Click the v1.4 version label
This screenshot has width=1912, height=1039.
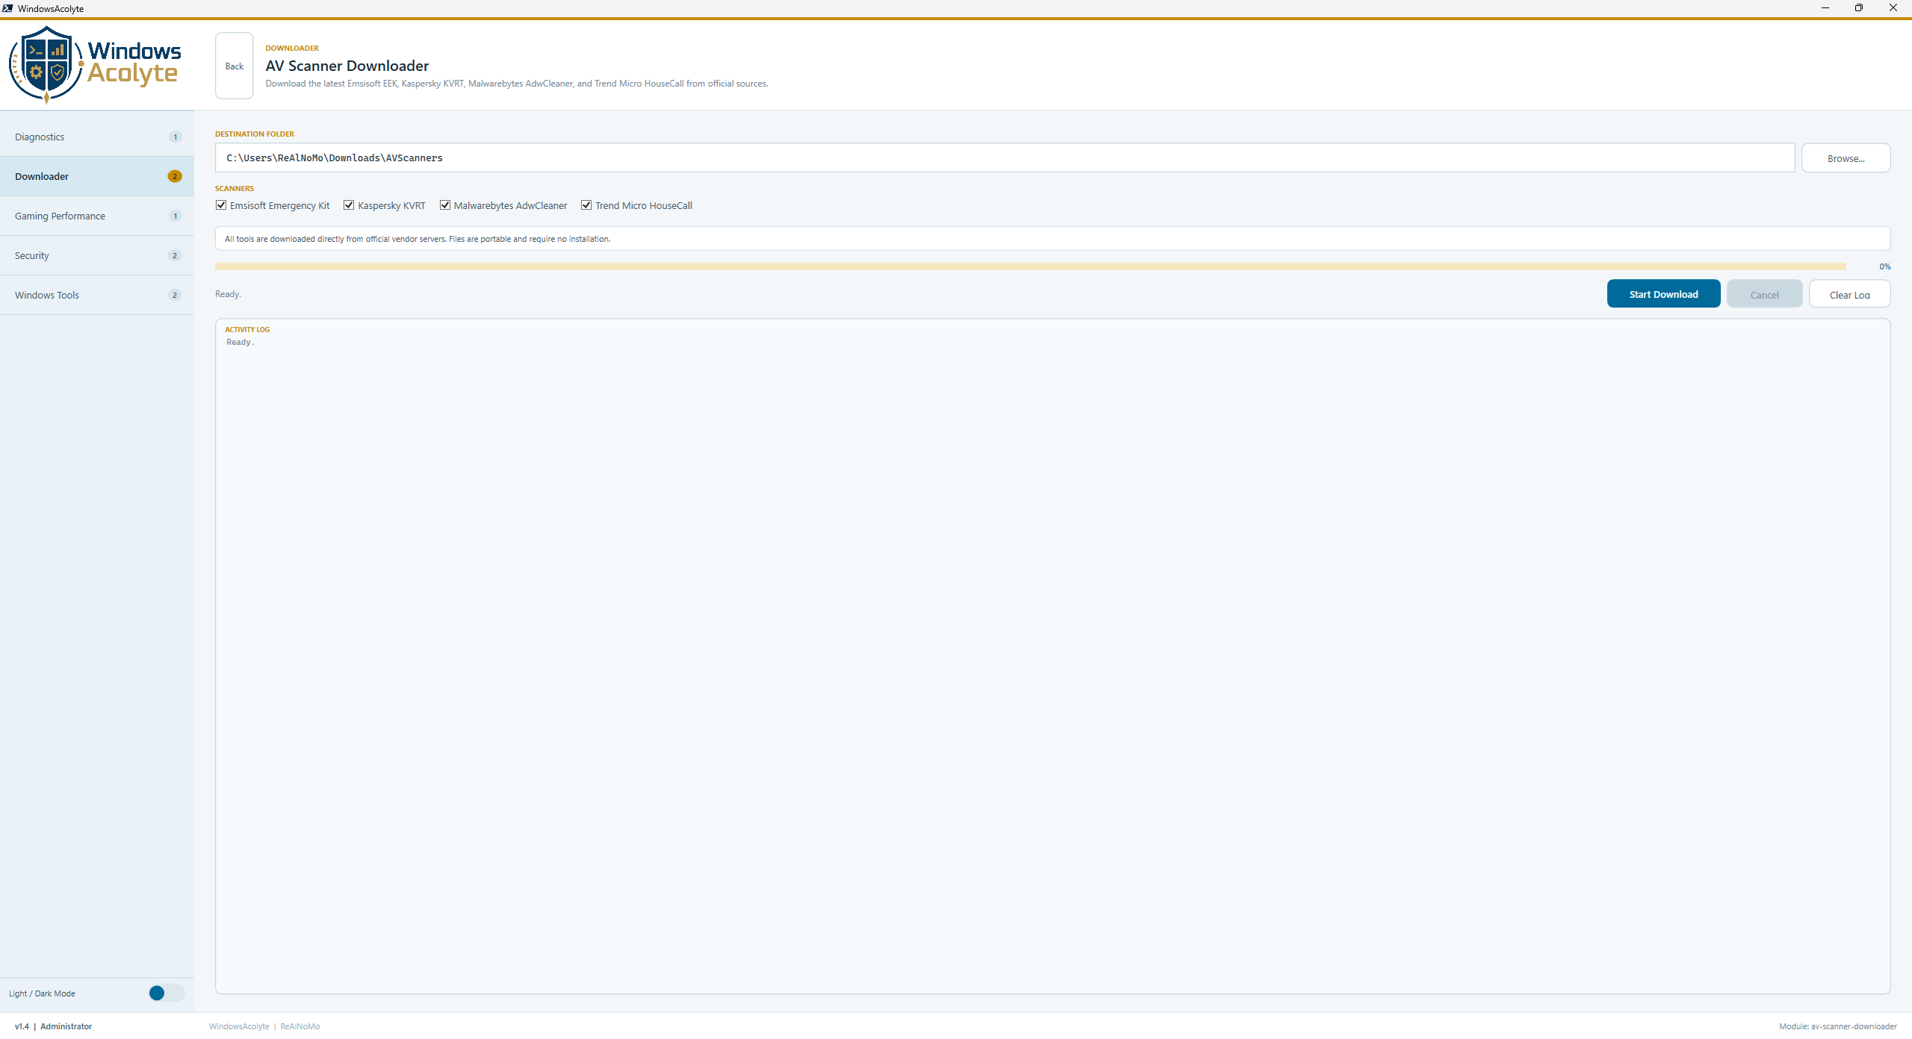(x=22, y=1026)
